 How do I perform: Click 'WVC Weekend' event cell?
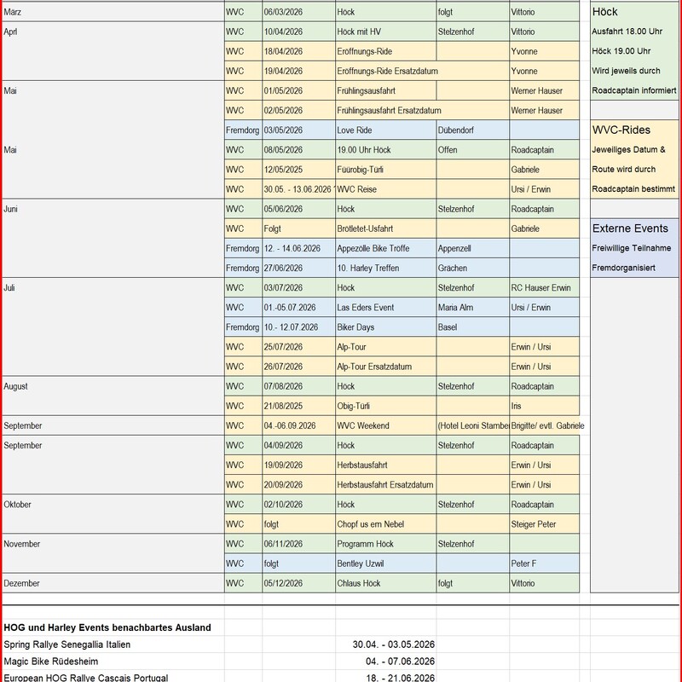point(385,425)
